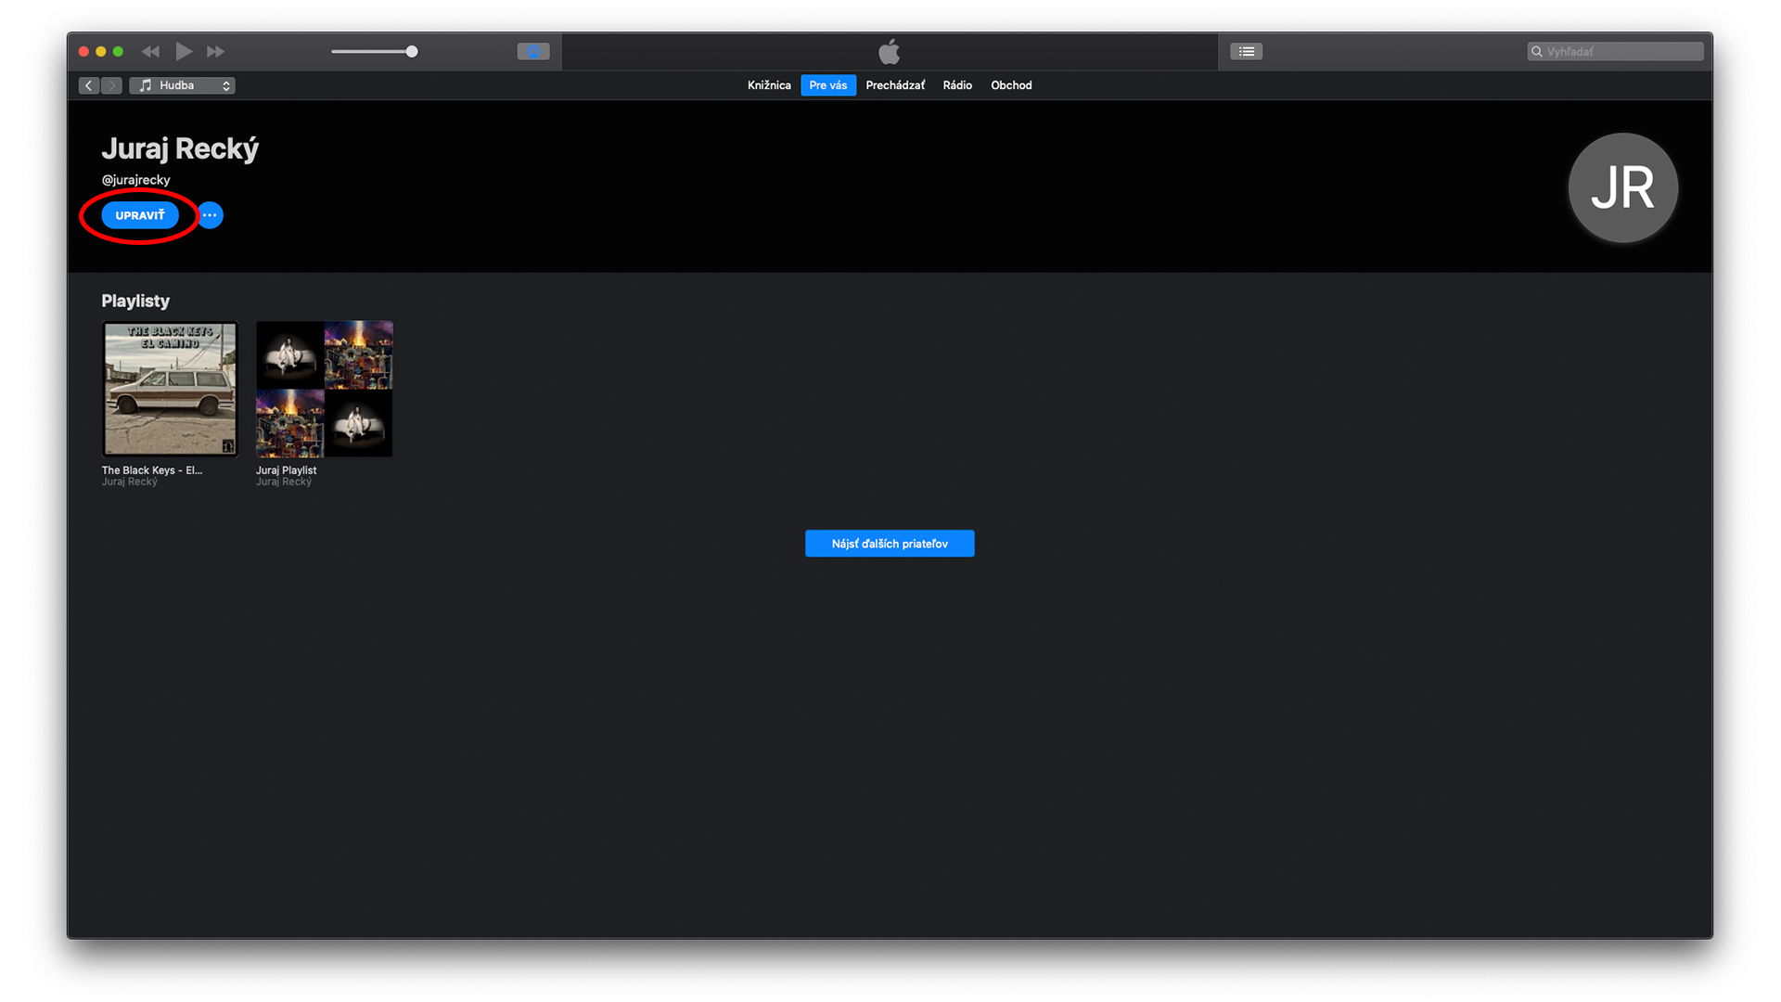Minimize the window with the yellow button
The image size is (1781, 1002).
101,52
